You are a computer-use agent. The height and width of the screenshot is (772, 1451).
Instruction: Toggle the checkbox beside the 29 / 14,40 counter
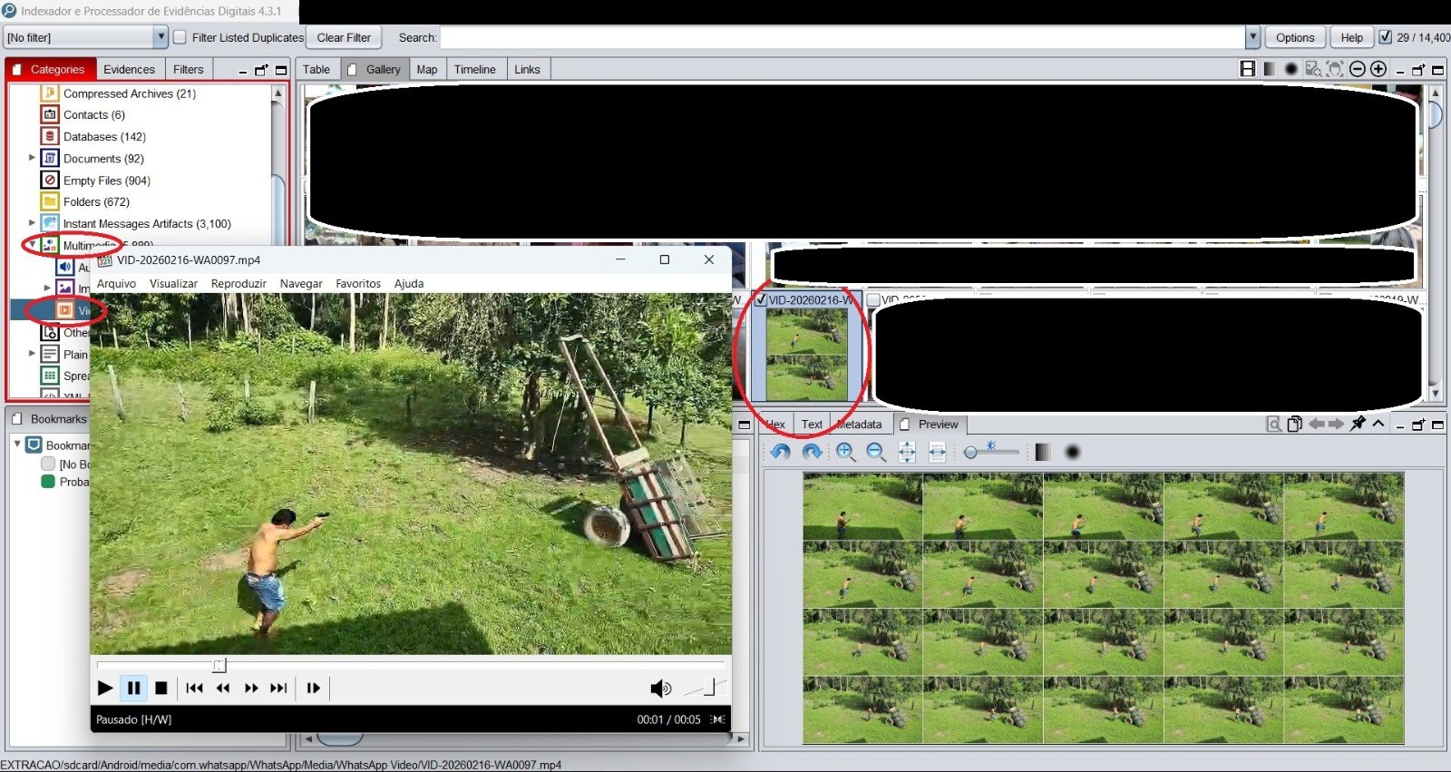click(1386, 37)
